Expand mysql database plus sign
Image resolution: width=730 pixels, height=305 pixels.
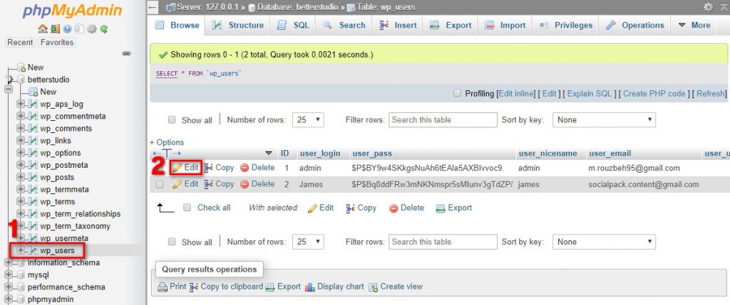coord(9,275)
